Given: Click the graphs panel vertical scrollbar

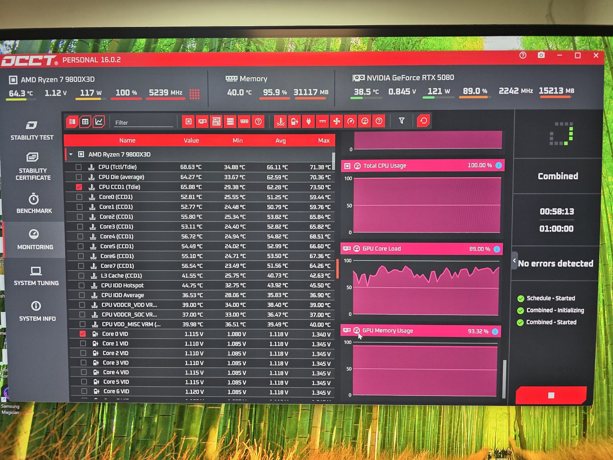Looking at the screenshot, I should 504,379.
